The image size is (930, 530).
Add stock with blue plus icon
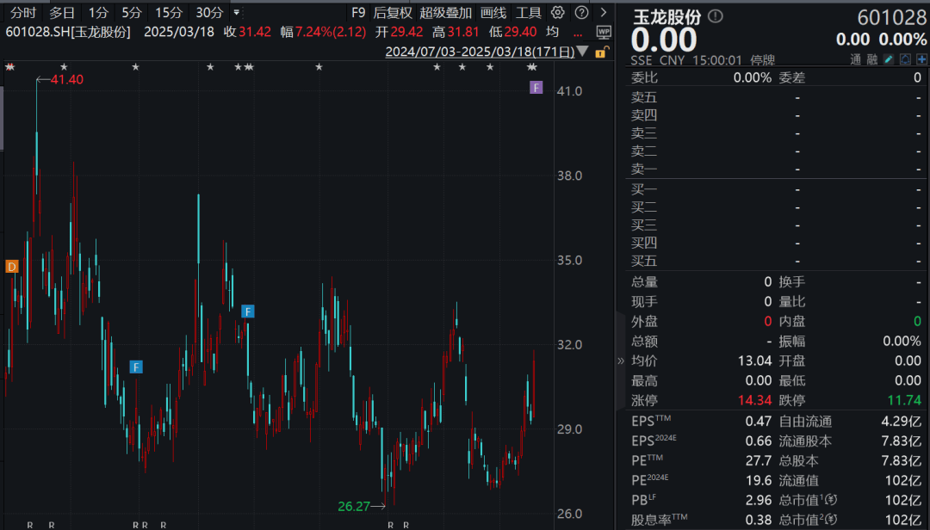click(x=921, y=59)
